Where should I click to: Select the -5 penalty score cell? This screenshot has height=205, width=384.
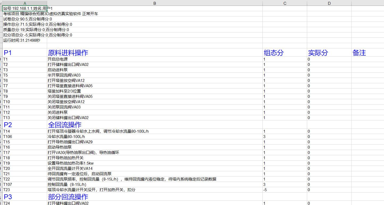(285, 190)
